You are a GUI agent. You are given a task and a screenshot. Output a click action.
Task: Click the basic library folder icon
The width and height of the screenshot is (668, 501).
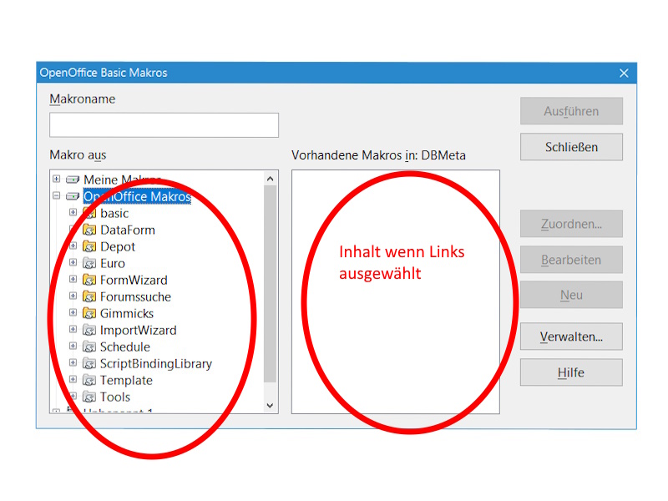pos(89,213)
